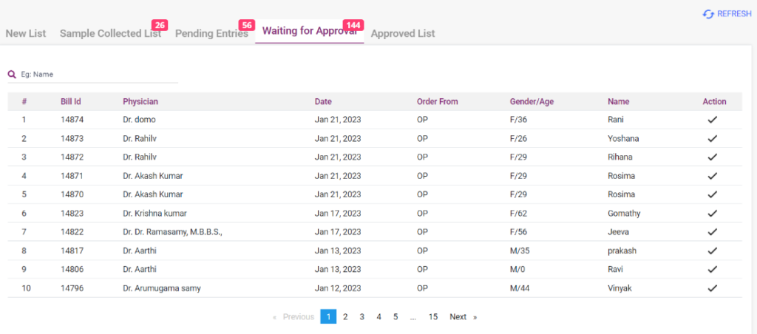
Task: Click the approve checkmark for Jeeva
Action: (x=713, y=232)
